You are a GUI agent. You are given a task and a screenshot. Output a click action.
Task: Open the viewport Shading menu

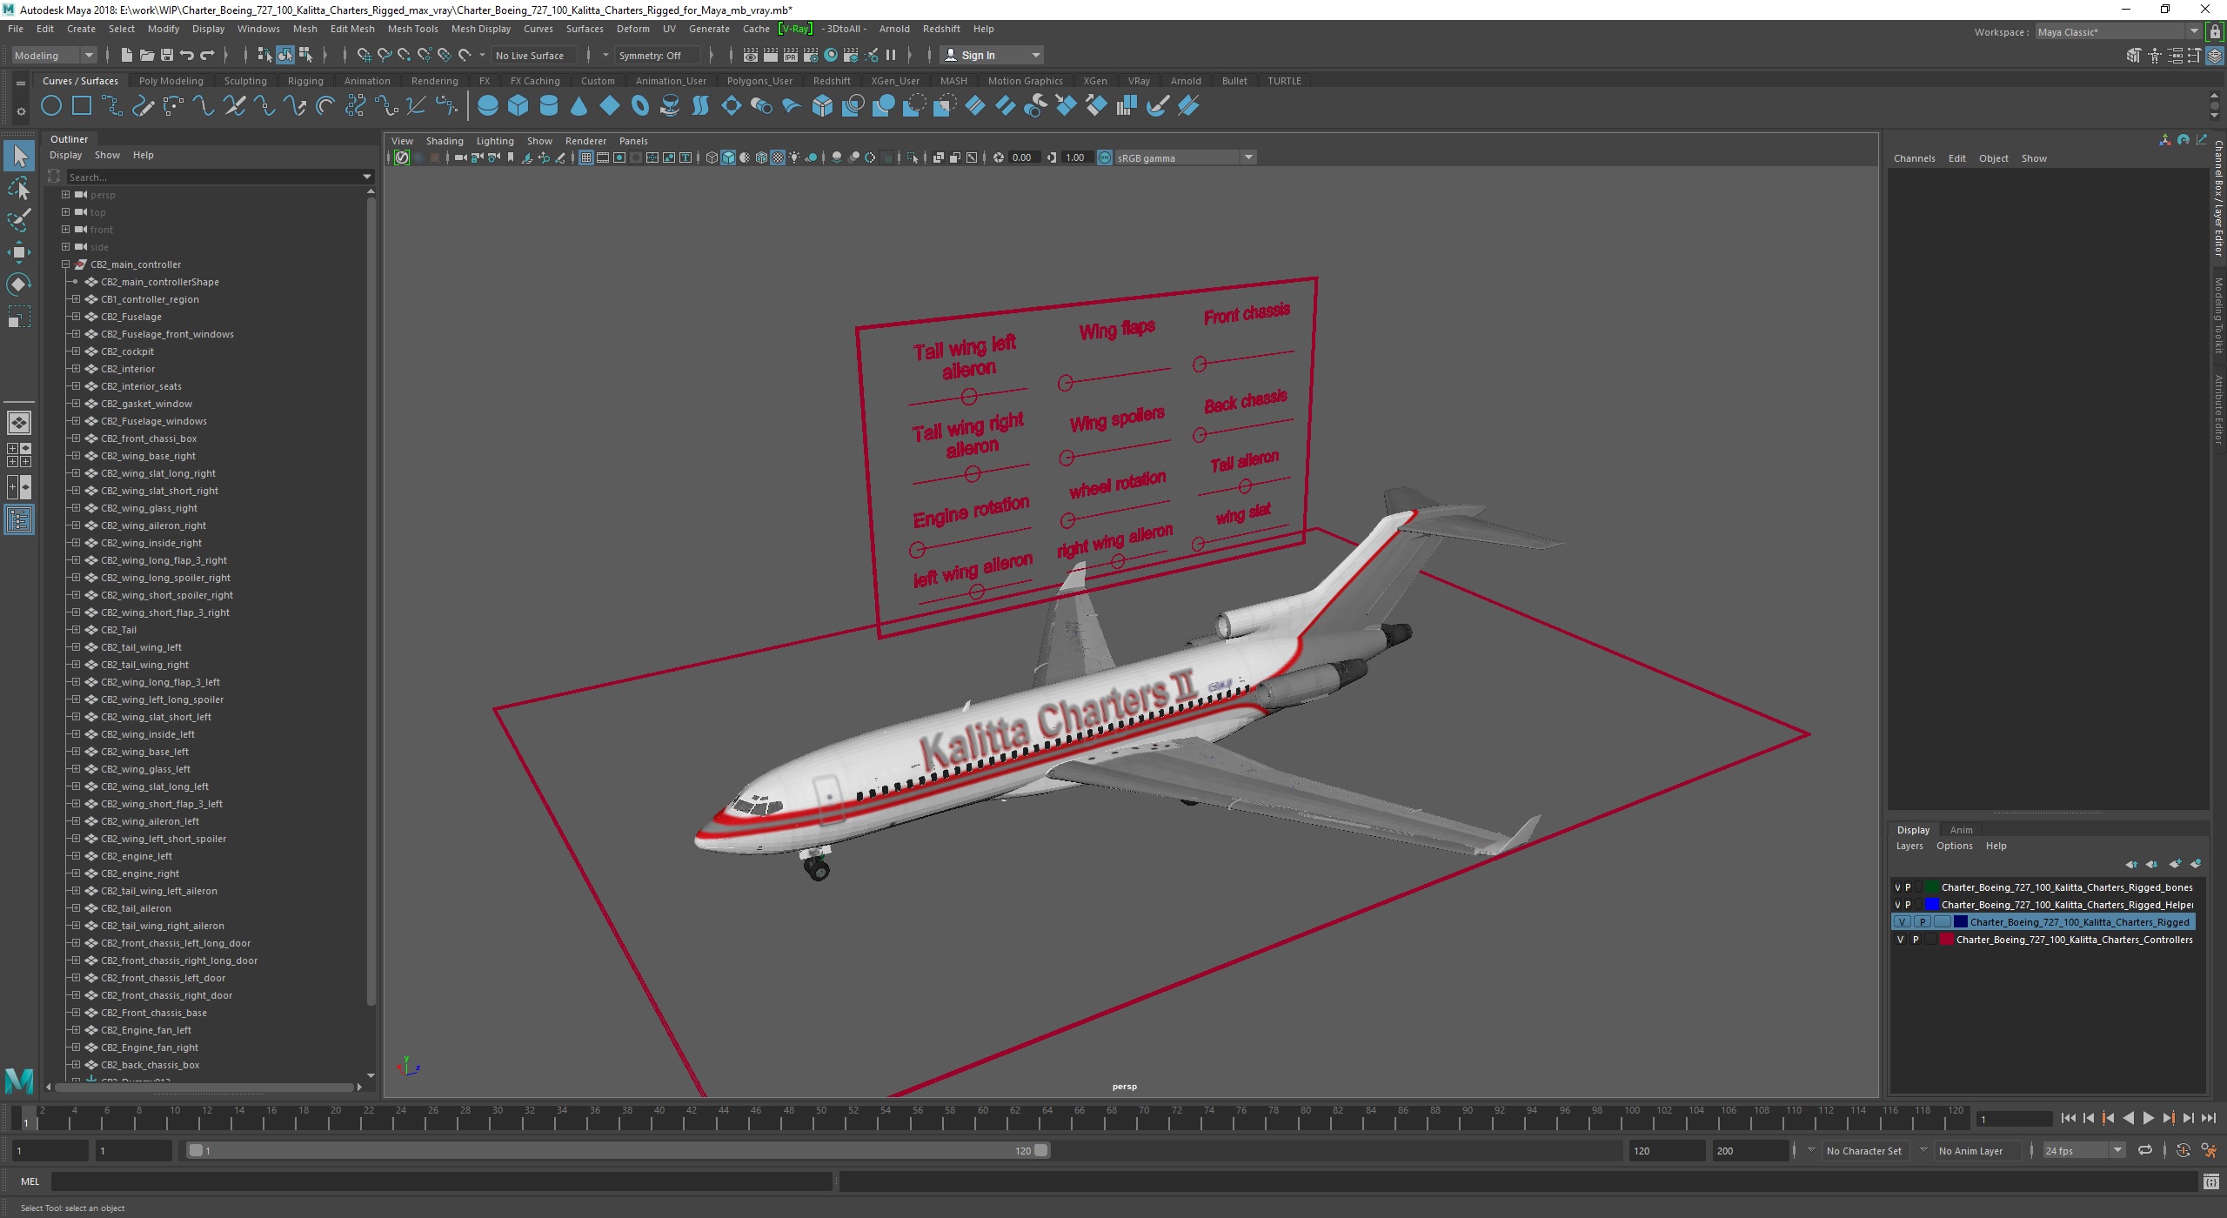pyautogui.click(x=445, y=141)
